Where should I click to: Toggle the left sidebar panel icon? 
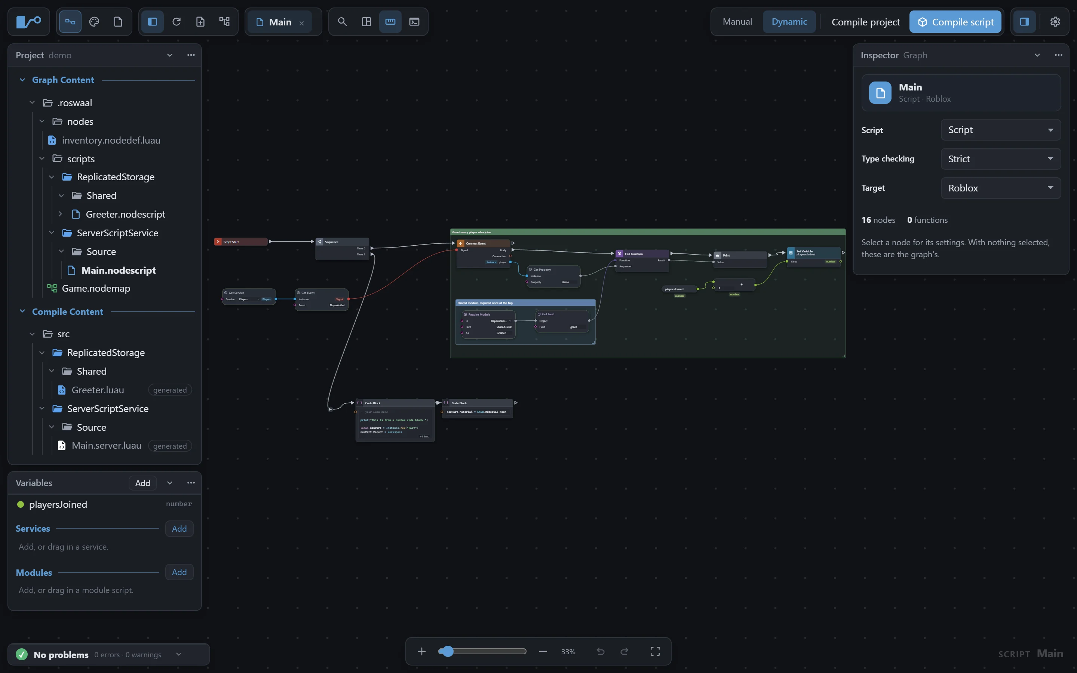[153, 21]
